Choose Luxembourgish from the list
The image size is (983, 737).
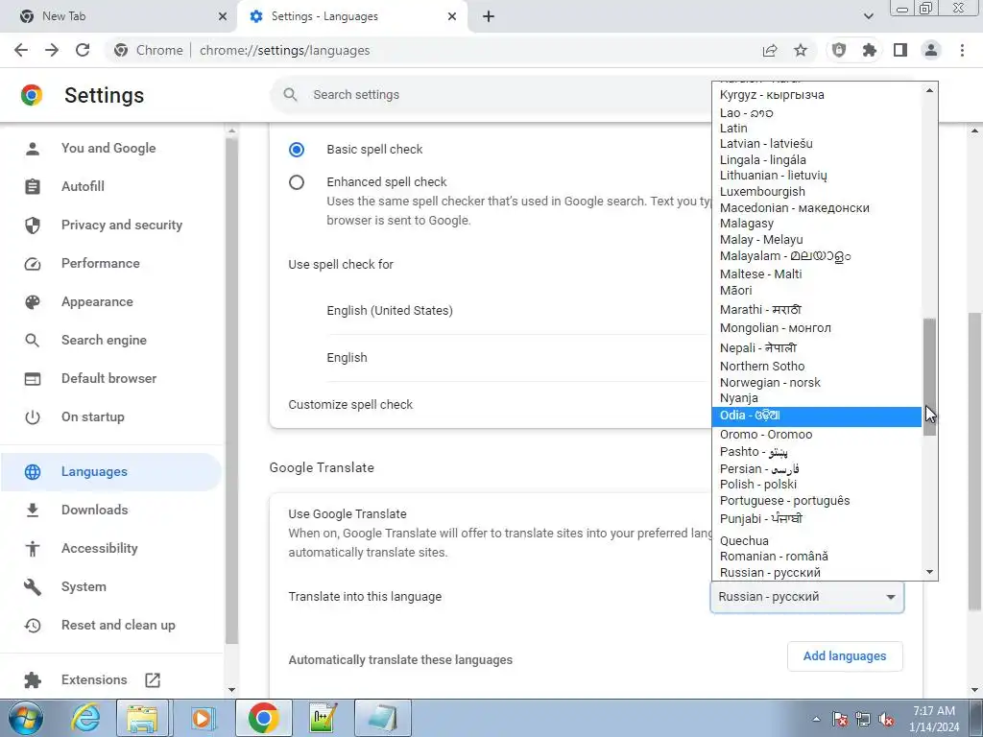[x=816, y=192]
